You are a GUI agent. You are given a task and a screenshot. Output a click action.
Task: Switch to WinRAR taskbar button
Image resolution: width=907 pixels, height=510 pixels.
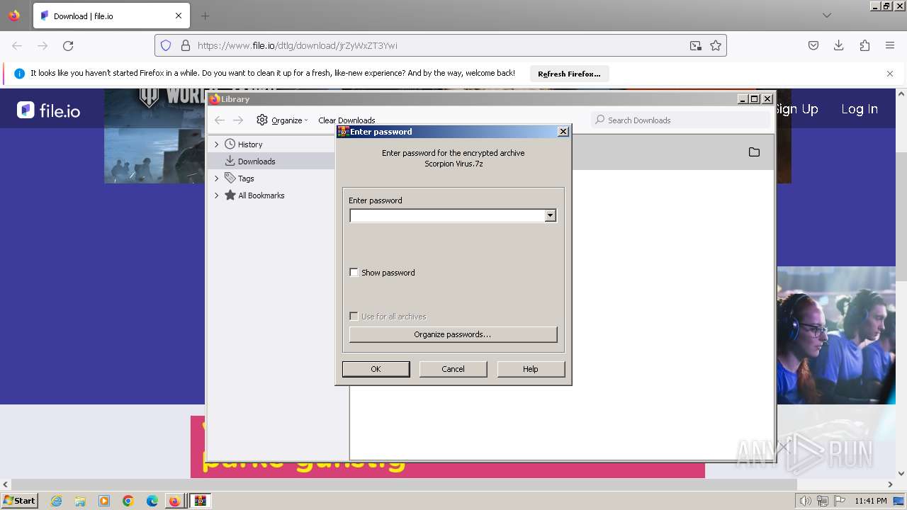(201, 501)
